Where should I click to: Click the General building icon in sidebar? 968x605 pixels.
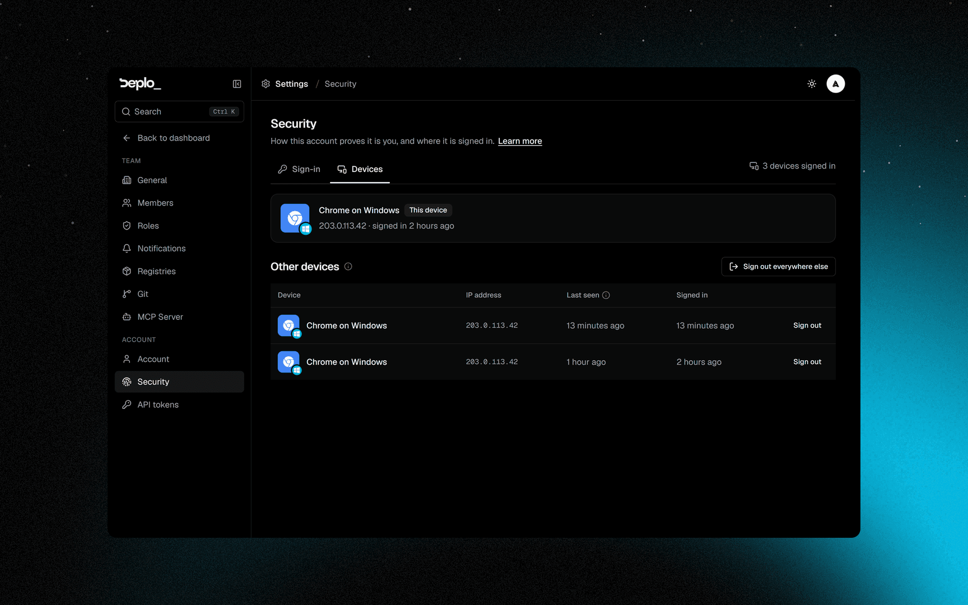coord(127,180)
